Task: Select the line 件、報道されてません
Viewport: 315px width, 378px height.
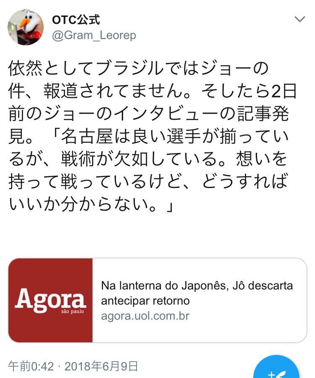Action: [x=152, y=91]
